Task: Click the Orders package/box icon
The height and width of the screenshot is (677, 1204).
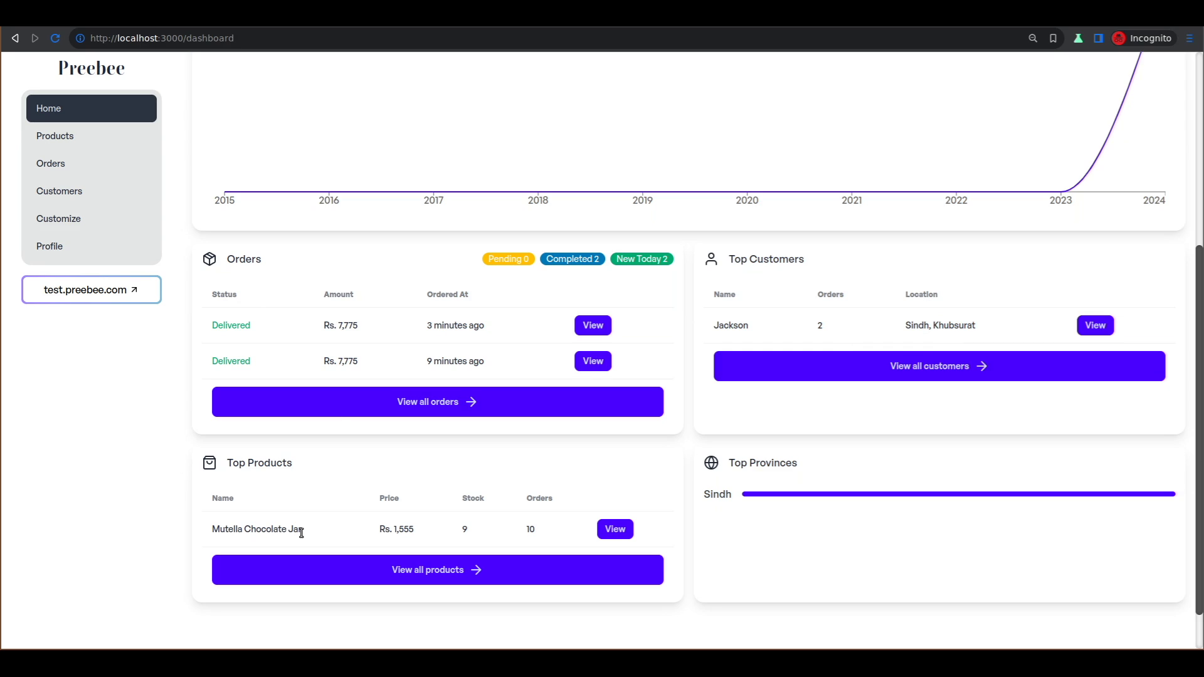Action: (x=209, y=259)
